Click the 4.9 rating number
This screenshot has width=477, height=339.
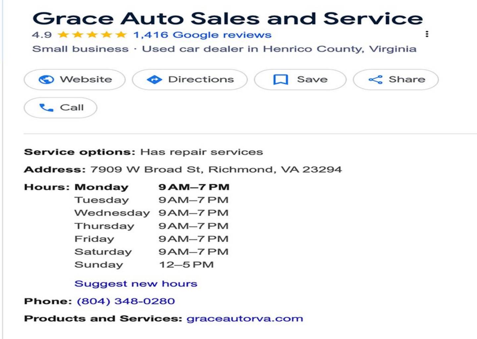[x=42, y=35]
